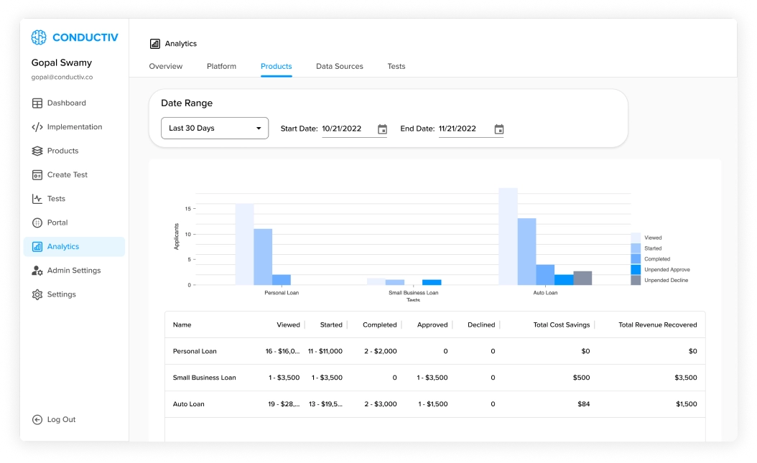Sort by the Approved column header
This screenshot has width=757, height=463.
(432, 325)
